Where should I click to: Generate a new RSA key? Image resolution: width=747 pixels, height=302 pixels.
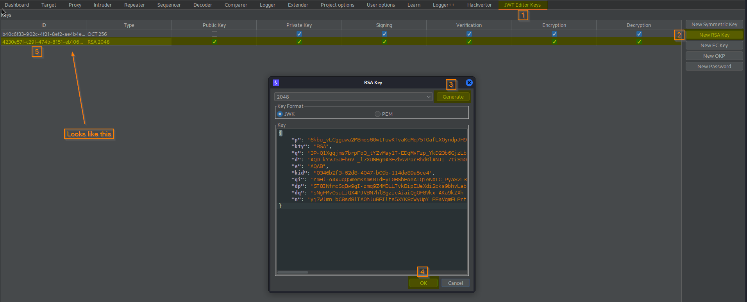click(x=453, y=97)
